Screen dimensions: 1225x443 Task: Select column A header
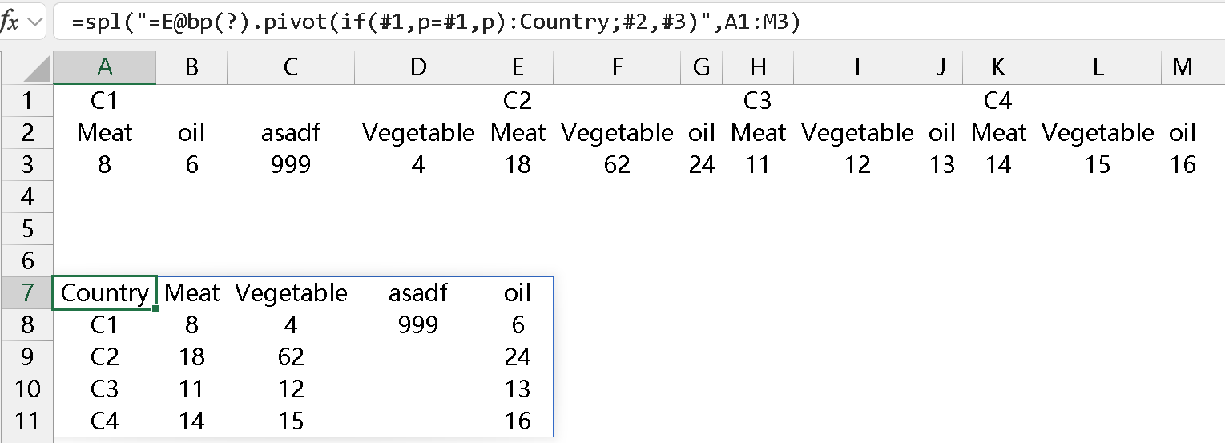pos(105,68)
